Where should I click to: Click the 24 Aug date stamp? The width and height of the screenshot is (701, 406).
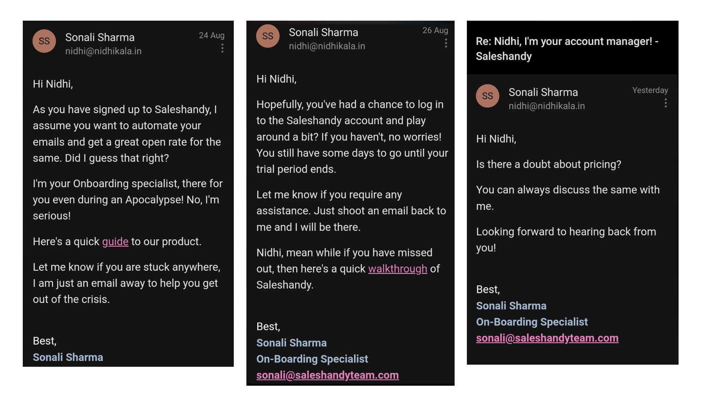(212, 35)
